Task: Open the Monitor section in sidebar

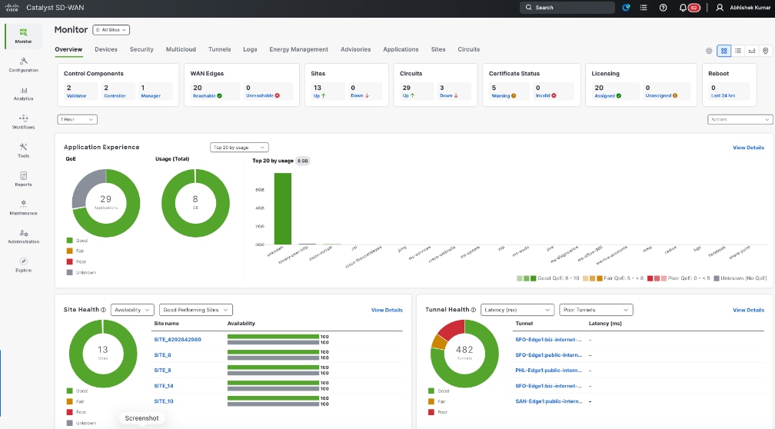Action: 23,36
